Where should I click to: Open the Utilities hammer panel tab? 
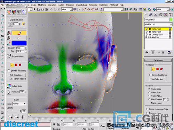click(x=170, y=15)
